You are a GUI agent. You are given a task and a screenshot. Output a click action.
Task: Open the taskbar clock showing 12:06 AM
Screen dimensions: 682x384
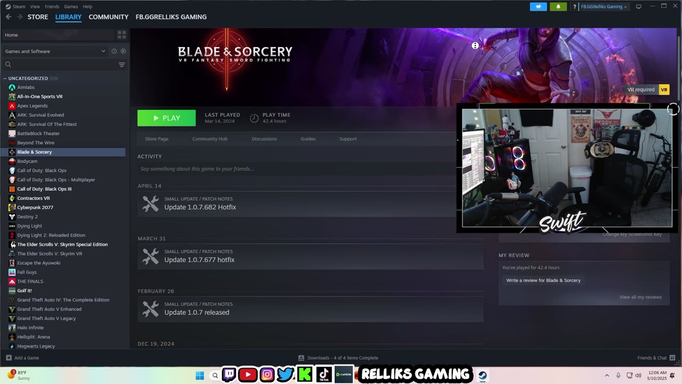click(x=657, y=375)
